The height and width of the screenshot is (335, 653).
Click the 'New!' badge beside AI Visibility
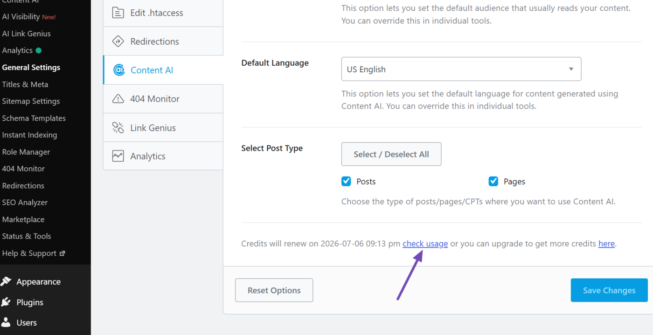tap(49, 17)
